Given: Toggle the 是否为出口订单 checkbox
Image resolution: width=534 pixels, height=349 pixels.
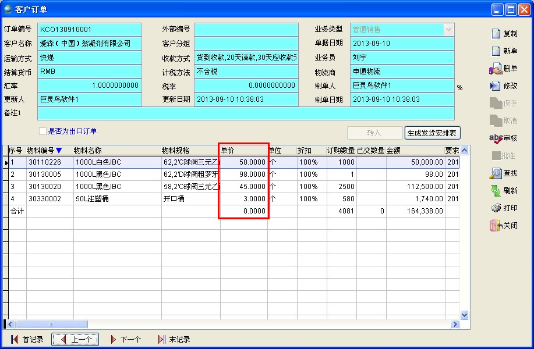Looking at the screenshot, I should [43, 131].
